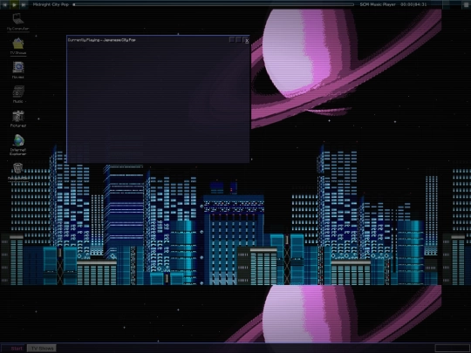Open the Music desktop icon
This screenshot has height=353, width=471.
[x=18, y=94]
